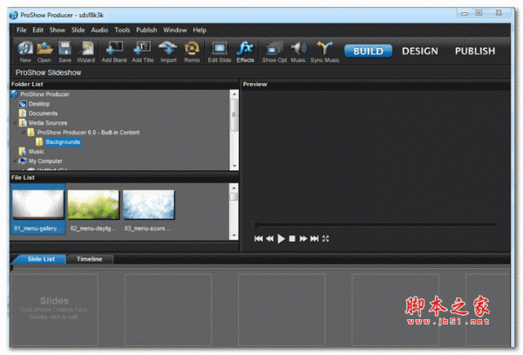Image resolution: width=523 pixels, height=355 pixels.
Task: Click the Add Title slide icon
Action: point(143,51)
